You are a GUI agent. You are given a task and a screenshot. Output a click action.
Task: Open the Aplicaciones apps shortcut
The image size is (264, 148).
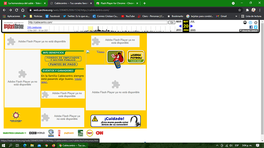[x=11, y=16]
